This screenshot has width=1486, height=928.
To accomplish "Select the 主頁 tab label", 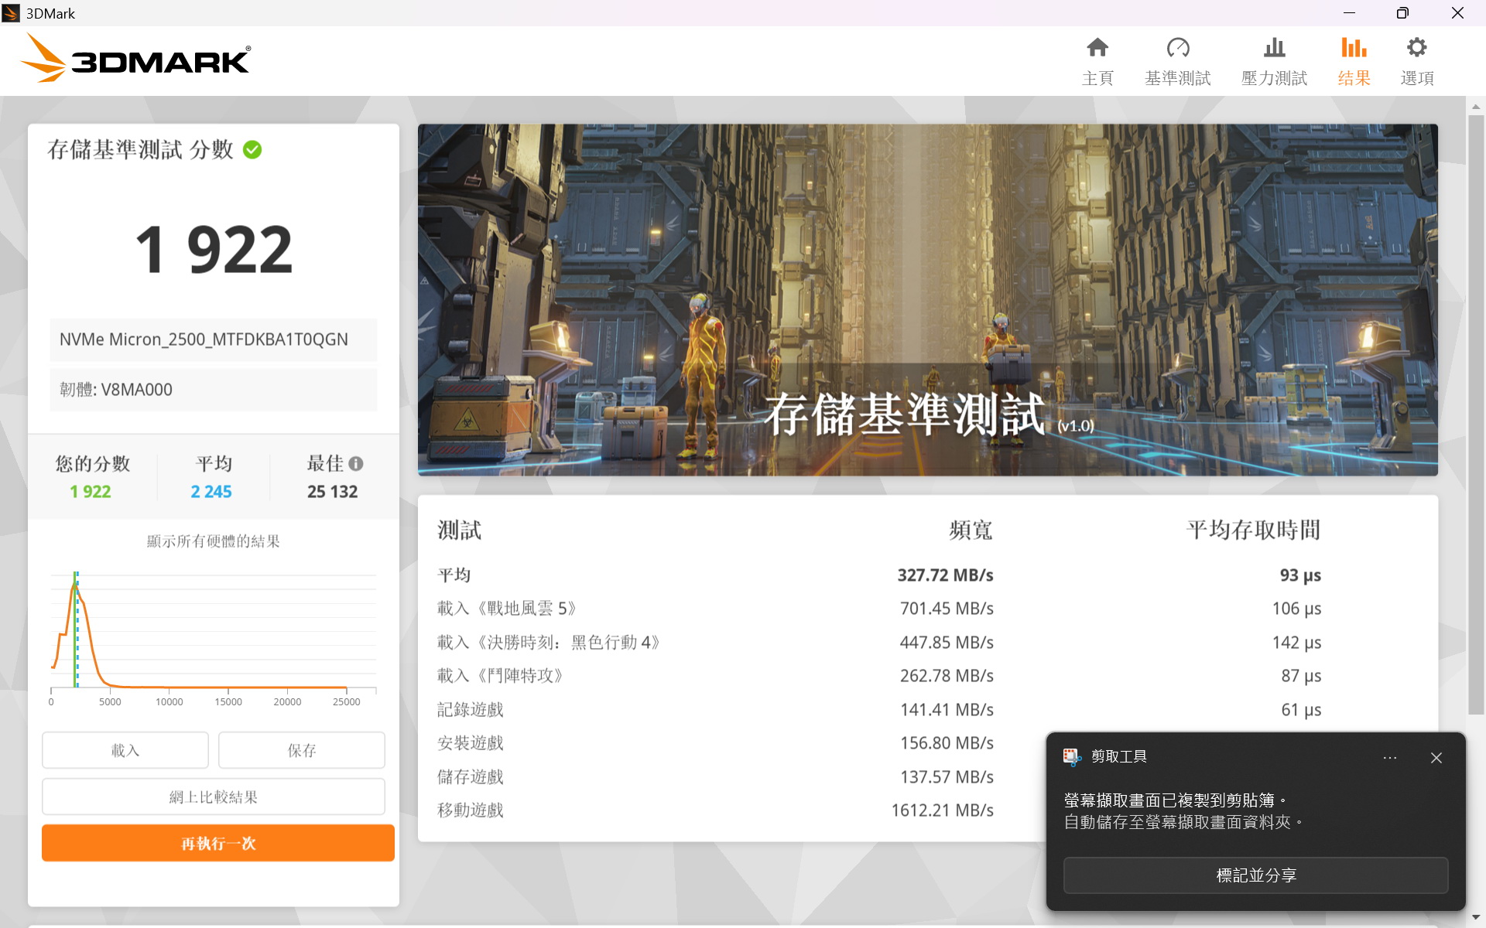I will pyautogui.click(x=1097, y=78).
